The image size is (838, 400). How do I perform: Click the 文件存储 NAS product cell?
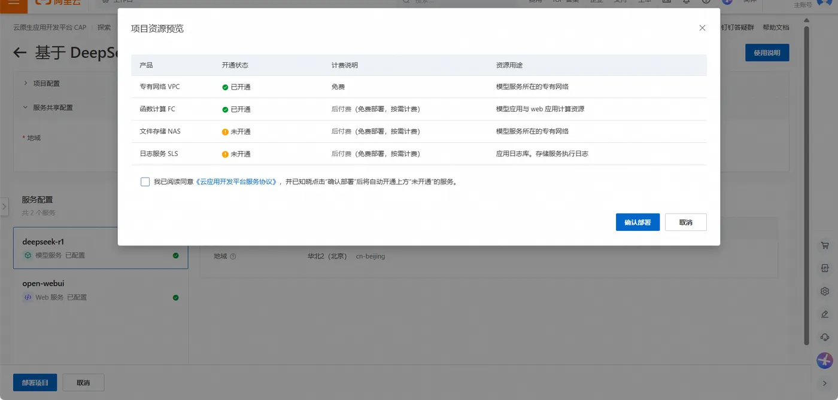point(160,132)
